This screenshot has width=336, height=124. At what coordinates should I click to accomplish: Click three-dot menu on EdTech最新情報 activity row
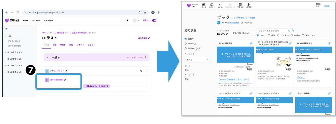[x=146, y=80]
